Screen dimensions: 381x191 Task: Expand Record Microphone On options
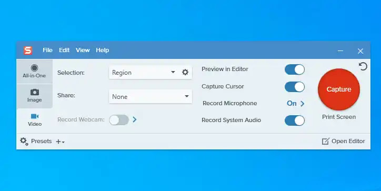(295, 104)
